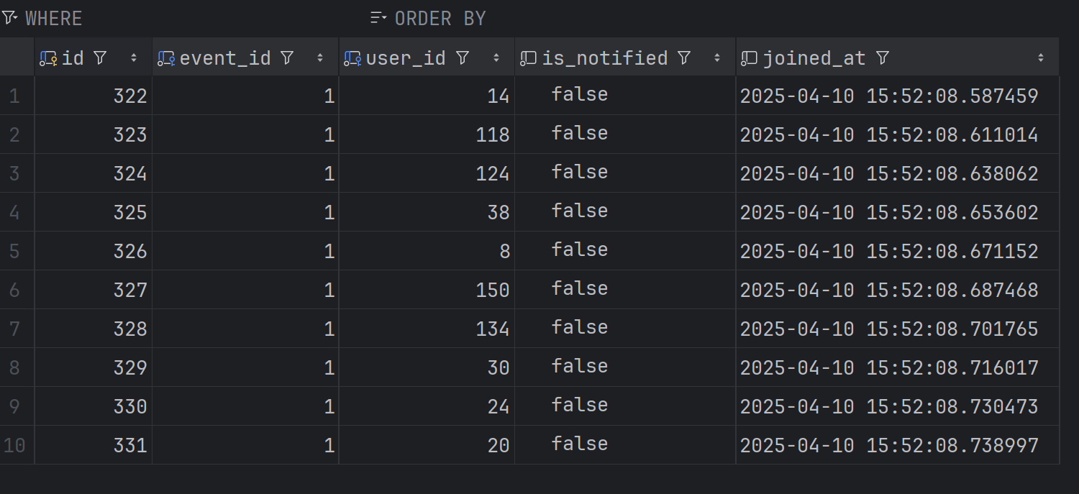Image resolution: width=1079 pixels, height=494 pixels.
Task: Click the id cell 325
Action: [x=94, y=212]
